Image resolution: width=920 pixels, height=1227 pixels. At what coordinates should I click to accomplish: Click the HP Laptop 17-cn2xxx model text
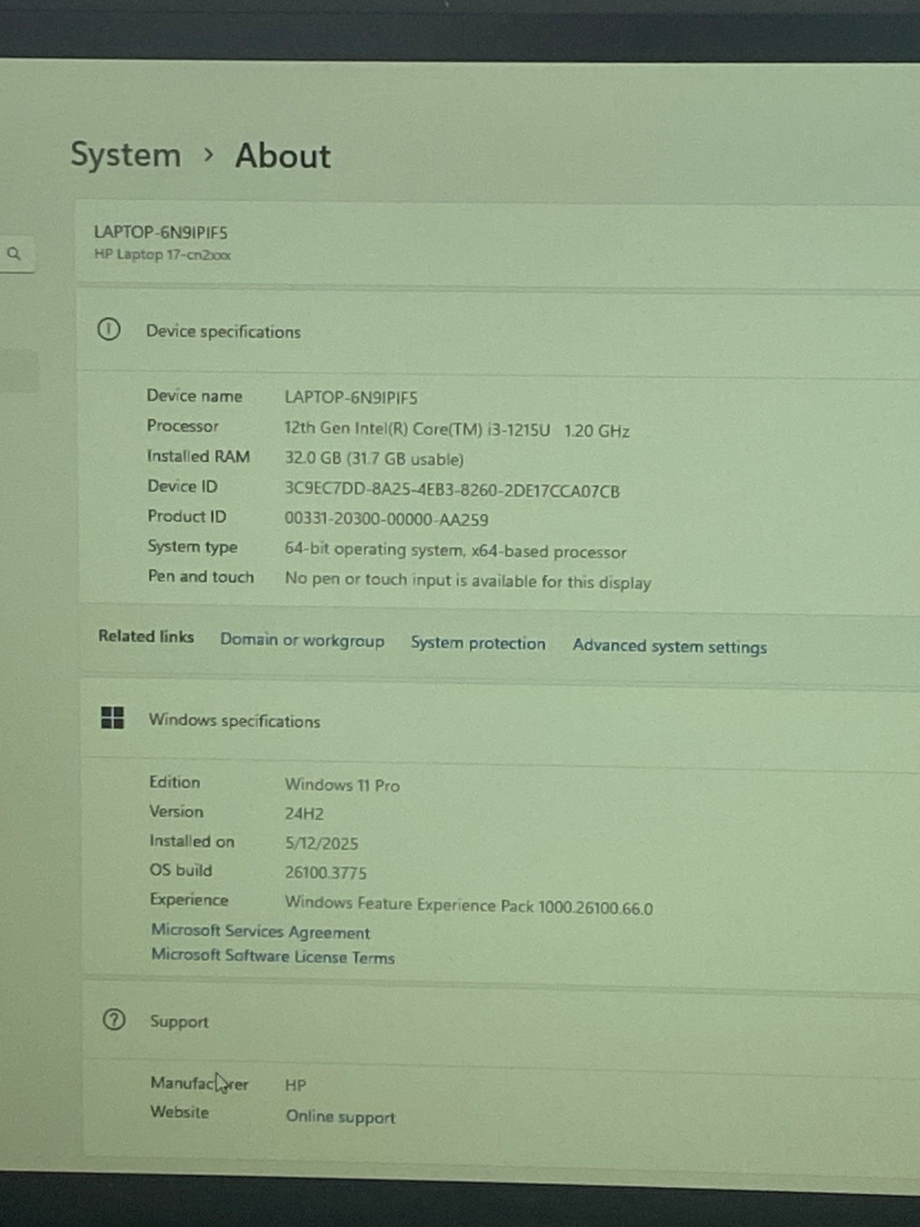point(162,255)
